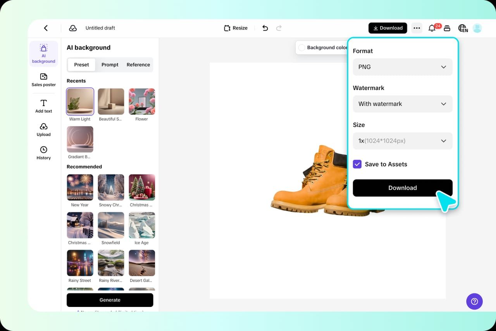
Task: Switch to the Reference tab
Action: 138,65
